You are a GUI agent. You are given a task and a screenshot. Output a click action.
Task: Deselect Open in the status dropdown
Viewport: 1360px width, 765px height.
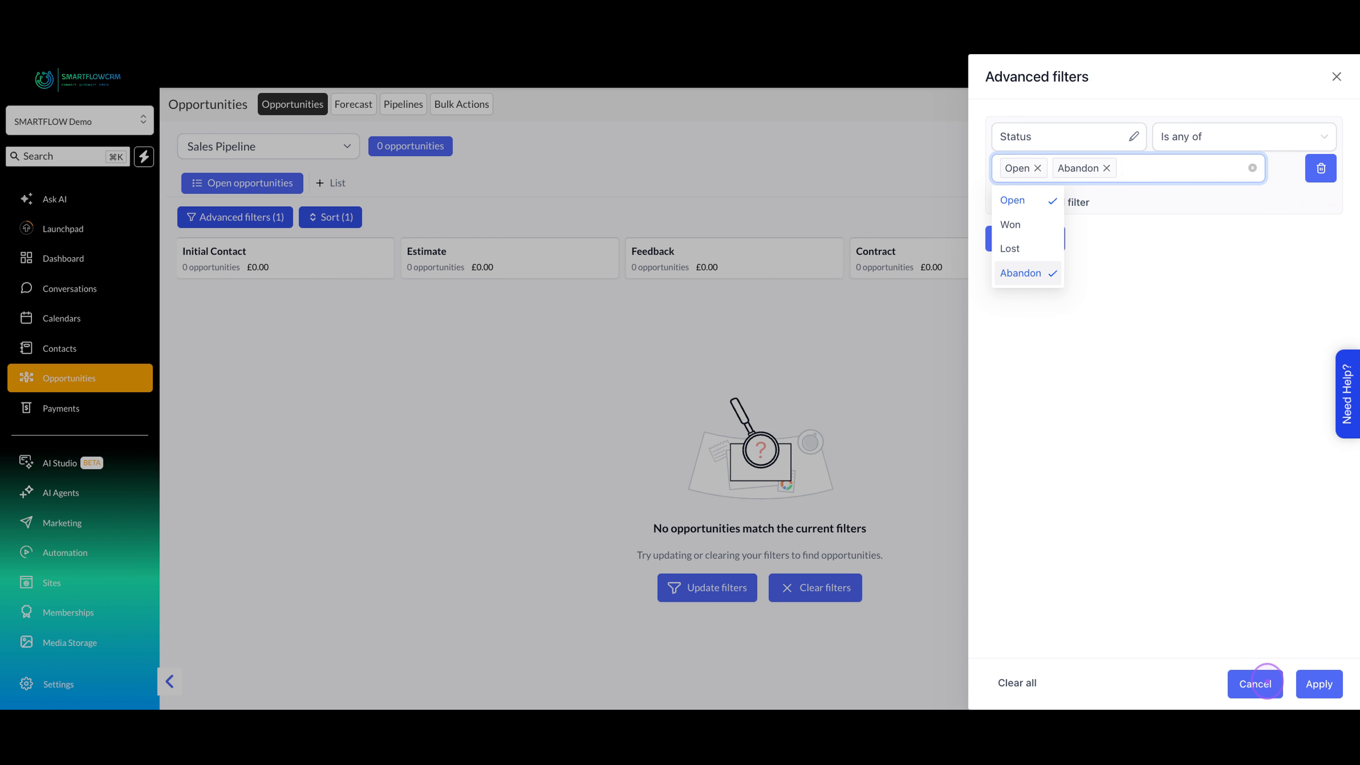click(x=1027, y=200)
